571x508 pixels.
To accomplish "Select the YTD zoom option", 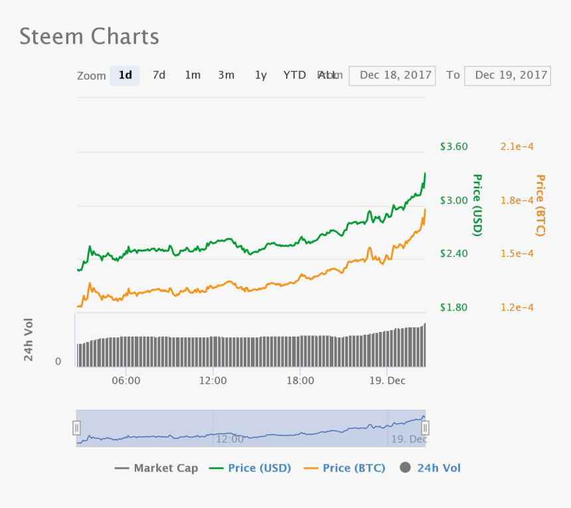I will coord(293,75).
